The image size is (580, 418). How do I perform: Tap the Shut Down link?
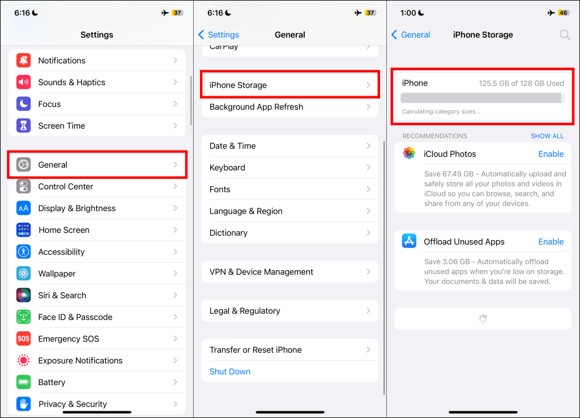(x=230, y=372)
